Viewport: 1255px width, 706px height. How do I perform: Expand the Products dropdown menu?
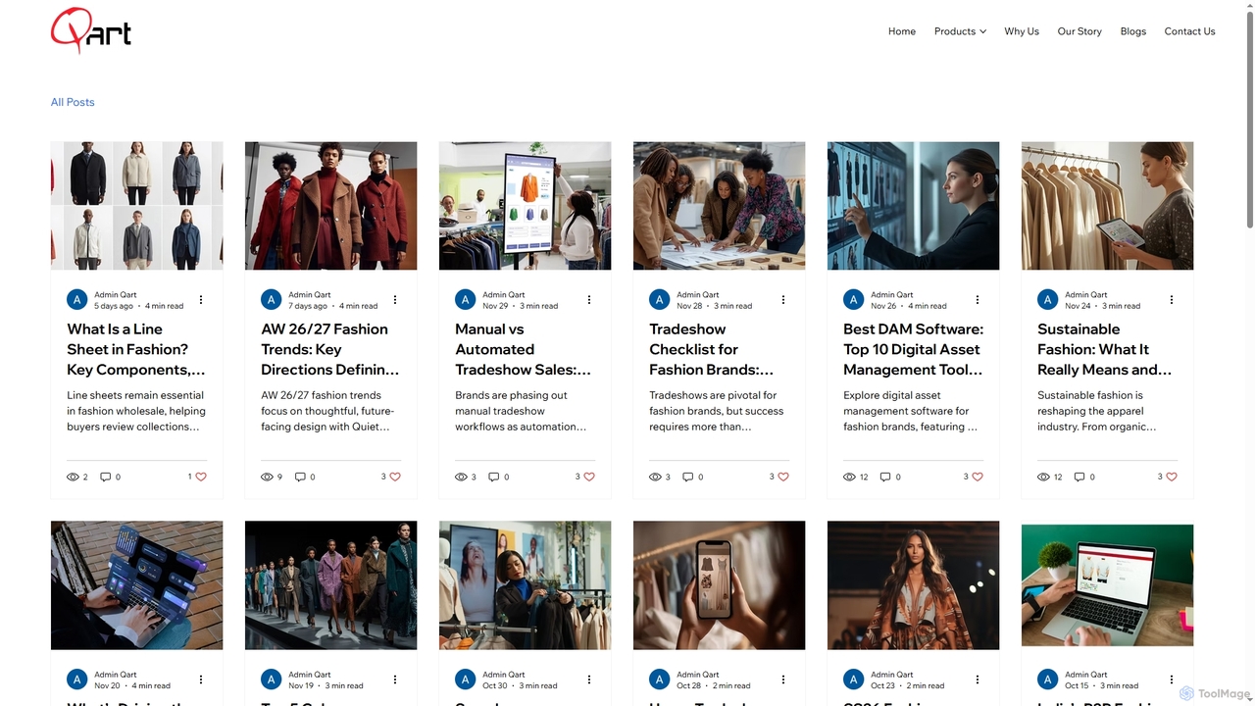tap(961, 31)
